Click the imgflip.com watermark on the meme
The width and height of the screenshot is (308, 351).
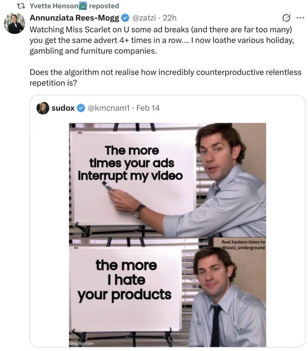click(81, 343)
